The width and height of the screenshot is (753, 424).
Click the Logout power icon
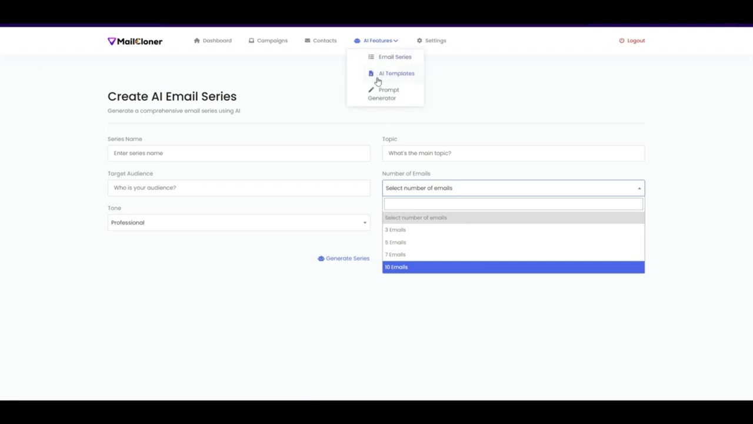(622, 41)
